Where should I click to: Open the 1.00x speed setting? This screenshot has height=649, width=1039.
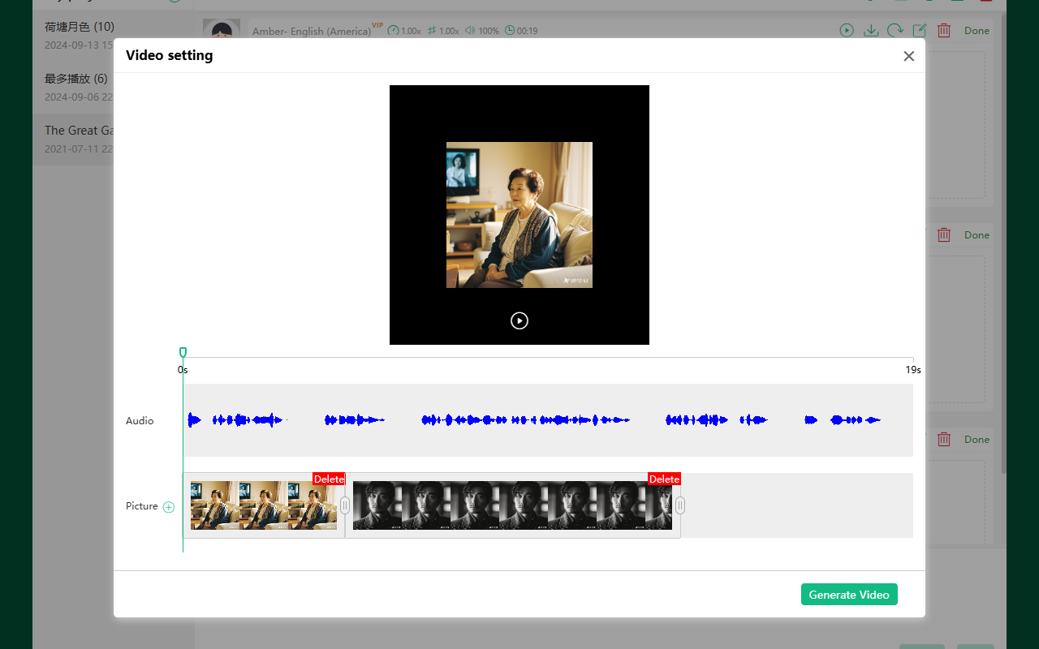pos(403,31)
